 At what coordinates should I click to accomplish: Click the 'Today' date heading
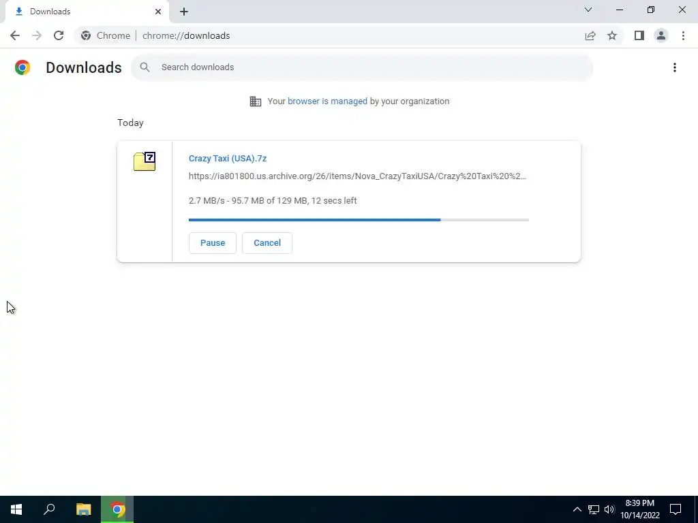tap(130, 123)
